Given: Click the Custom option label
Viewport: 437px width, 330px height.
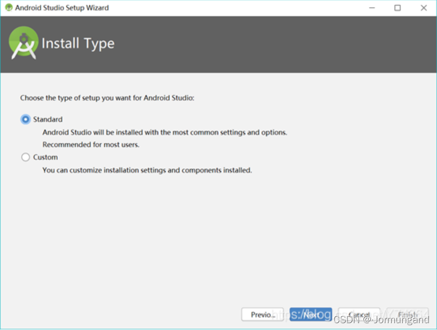Looking at the screenshot, I should pos(45,157).
